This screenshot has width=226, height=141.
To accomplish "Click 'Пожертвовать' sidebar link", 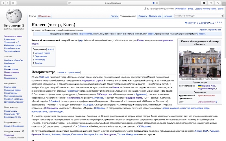I will point(11,78).
